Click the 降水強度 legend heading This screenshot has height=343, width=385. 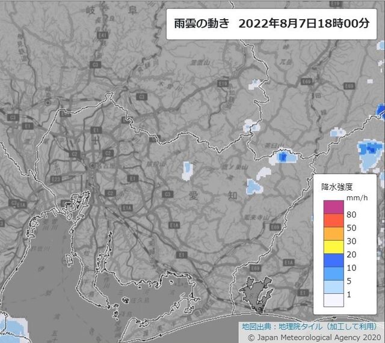tap(337, 187)
